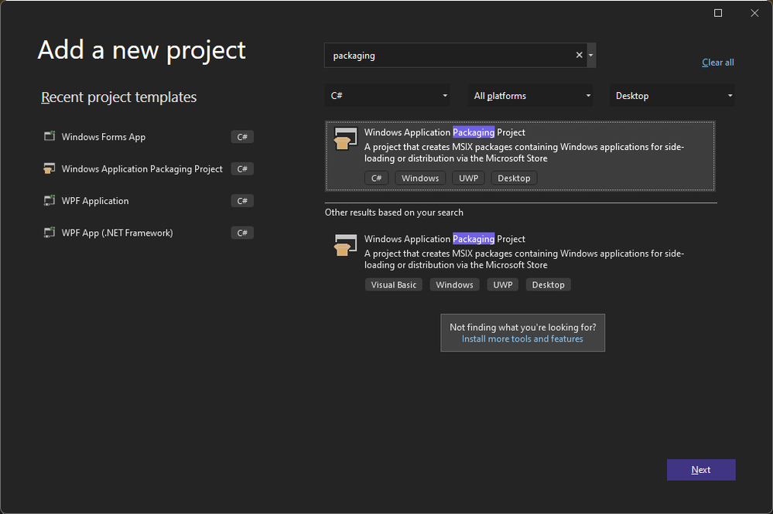Click the Clear all link
Image resolution: width=773 pixels, height=514 pixels.
pyautogui.click(x=718, y=63)
